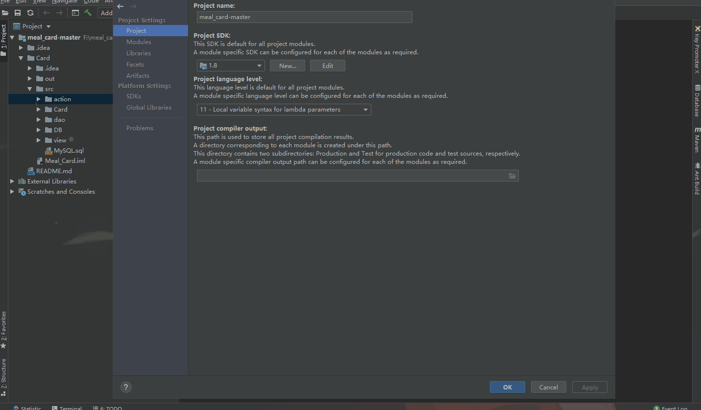Open the 6: TODO tool window
The image size is (701, 410).
click(107, 408)
